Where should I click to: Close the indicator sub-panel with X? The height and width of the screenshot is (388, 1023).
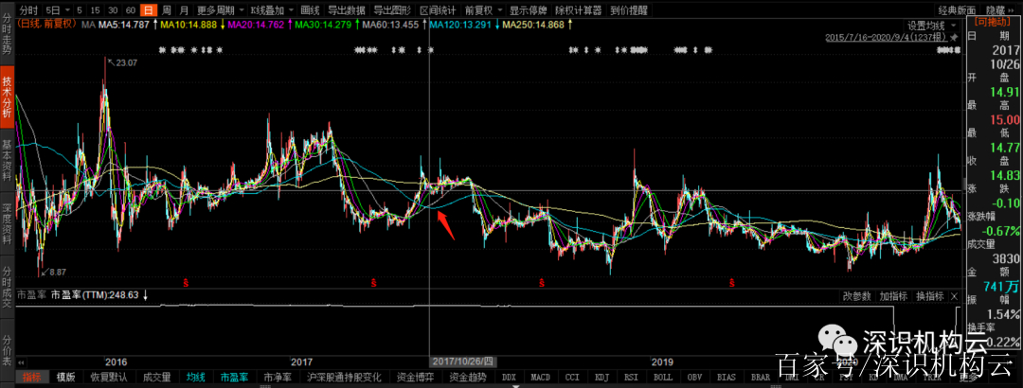[955, 296]
